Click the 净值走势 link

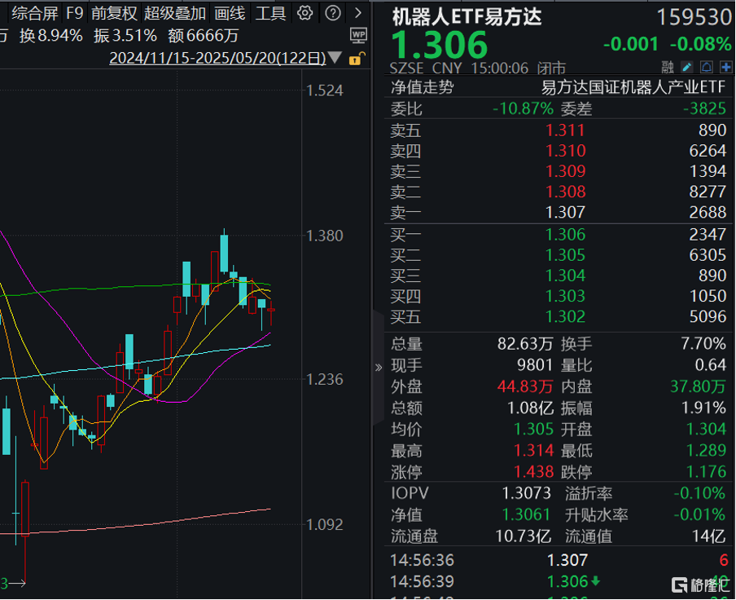pyautogui.click(x=422, y=87)
